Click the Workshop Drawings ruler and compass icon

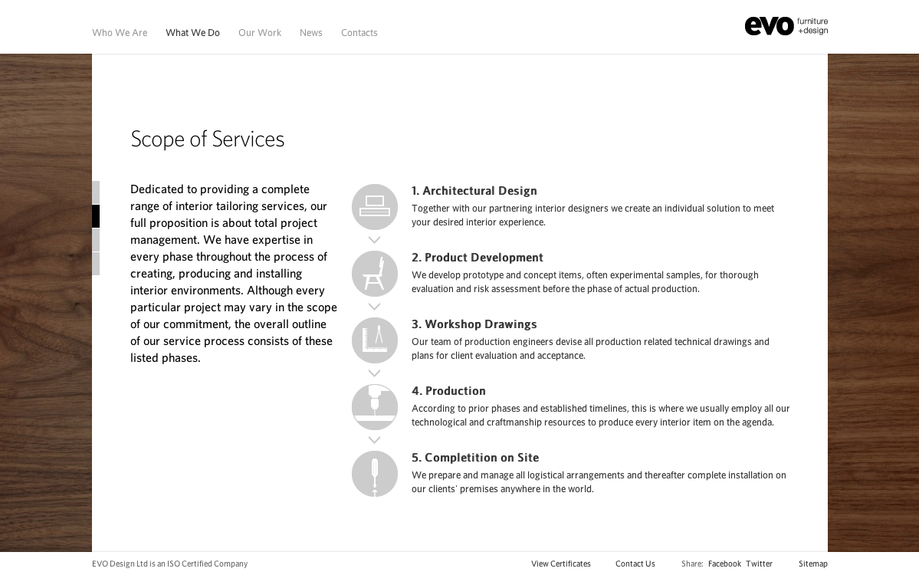(375, 340)
